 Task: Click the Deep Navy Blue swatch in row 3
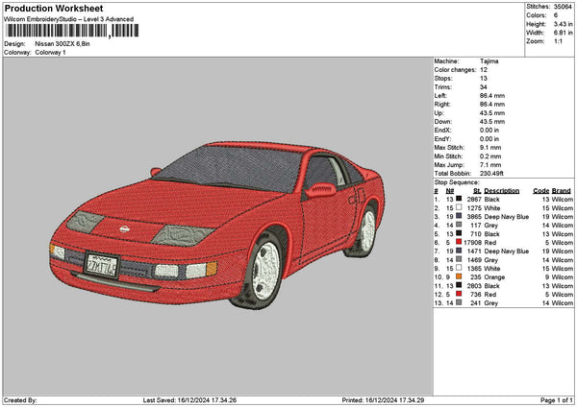pos(459,216)
